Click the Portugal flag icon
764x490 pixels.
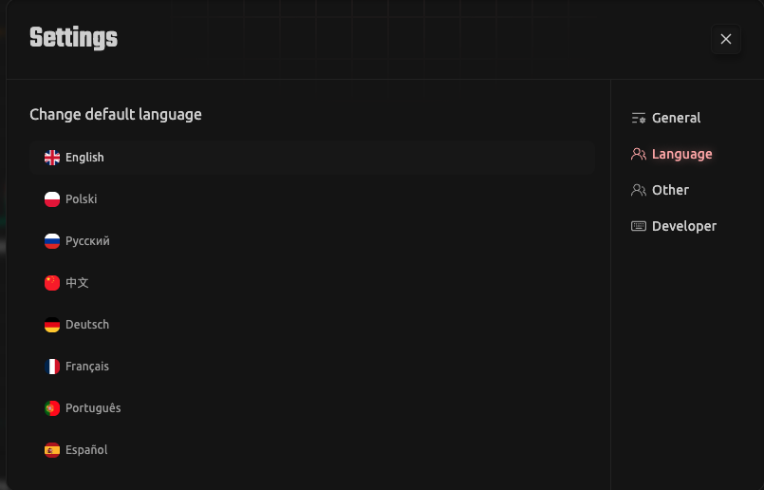point(52,408)
